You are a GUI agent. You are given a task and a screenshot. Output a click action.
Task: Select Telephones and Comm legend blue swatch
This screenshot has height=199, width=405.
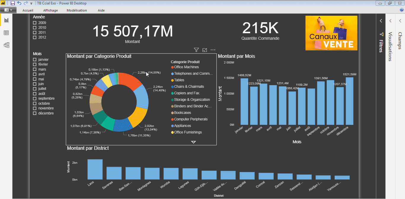click(172, 74)
